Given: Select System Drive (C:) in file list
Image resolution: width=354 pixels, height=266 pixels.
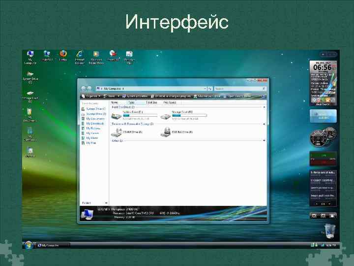Looking at the screenshot, I should click(x=134, y=115).
